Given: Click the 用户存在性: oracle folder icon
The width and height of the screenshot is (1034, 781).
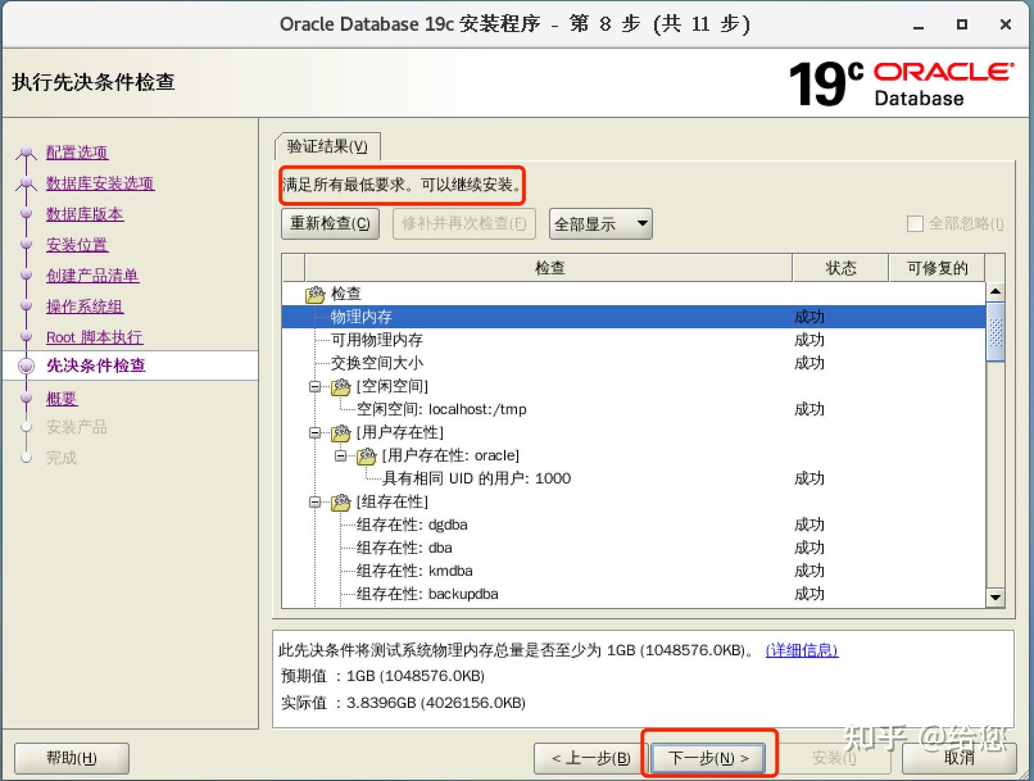Looking at the screenshot, I should (367, 456).
